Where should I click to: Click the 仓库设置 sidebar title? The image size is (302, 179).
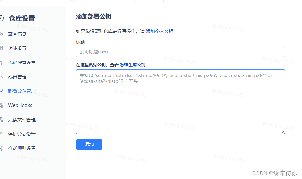click(x=22, y=19)
